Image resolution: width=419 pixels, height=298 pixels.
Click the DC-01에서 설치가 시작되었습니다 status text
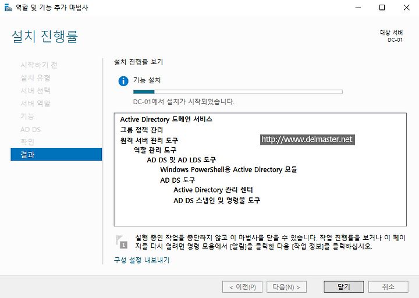(183, 102)
